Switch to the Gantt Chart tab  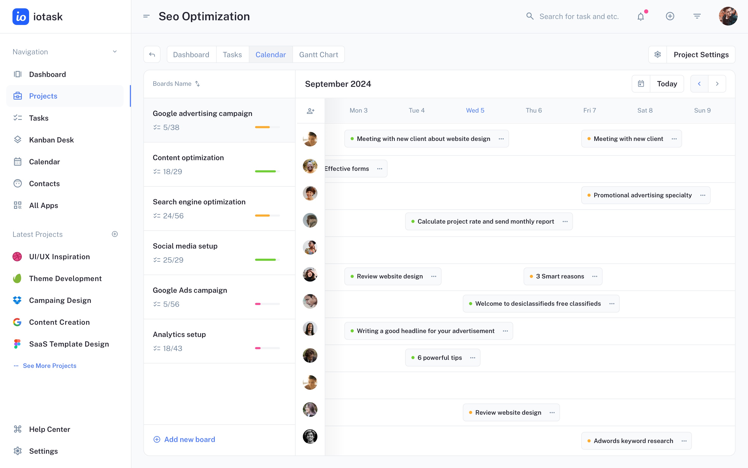point(318,55)
